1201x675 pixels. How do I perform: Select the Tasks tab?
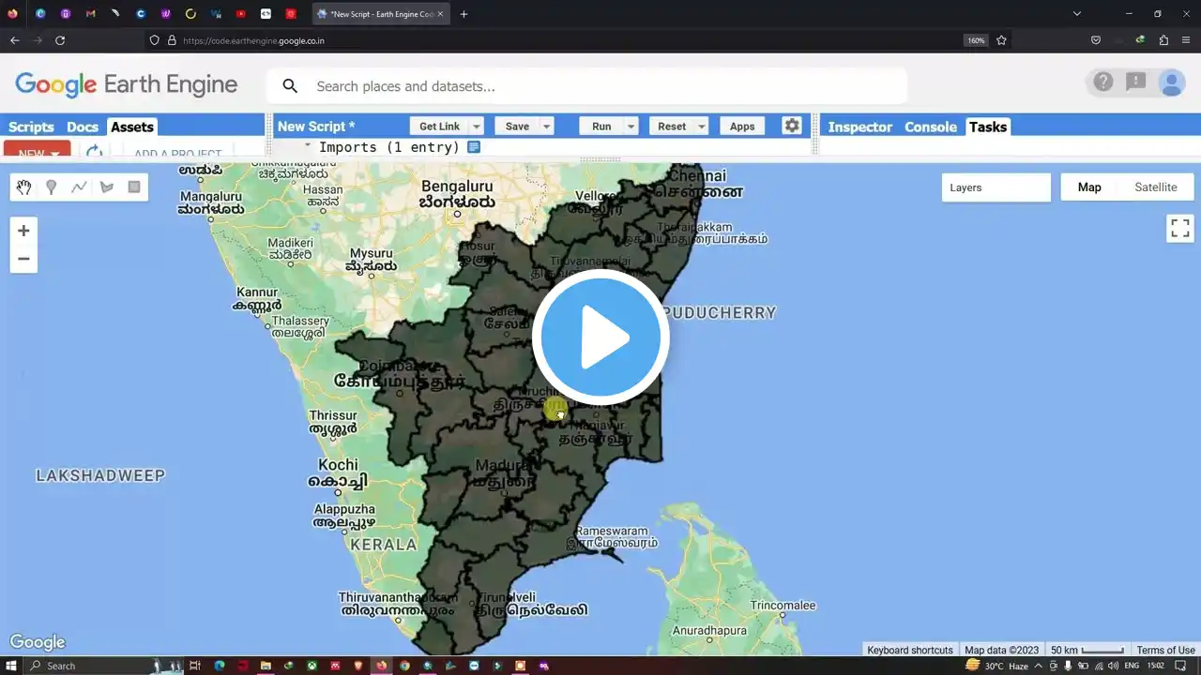pos(988,127)
